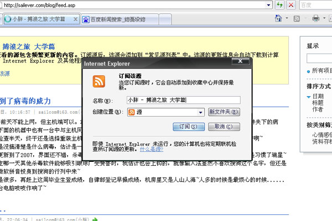Click the 显示 filter search box in sidebar
Image resolution: width=332 pixels, height=221 pixels.
click(x=319, y=57)
